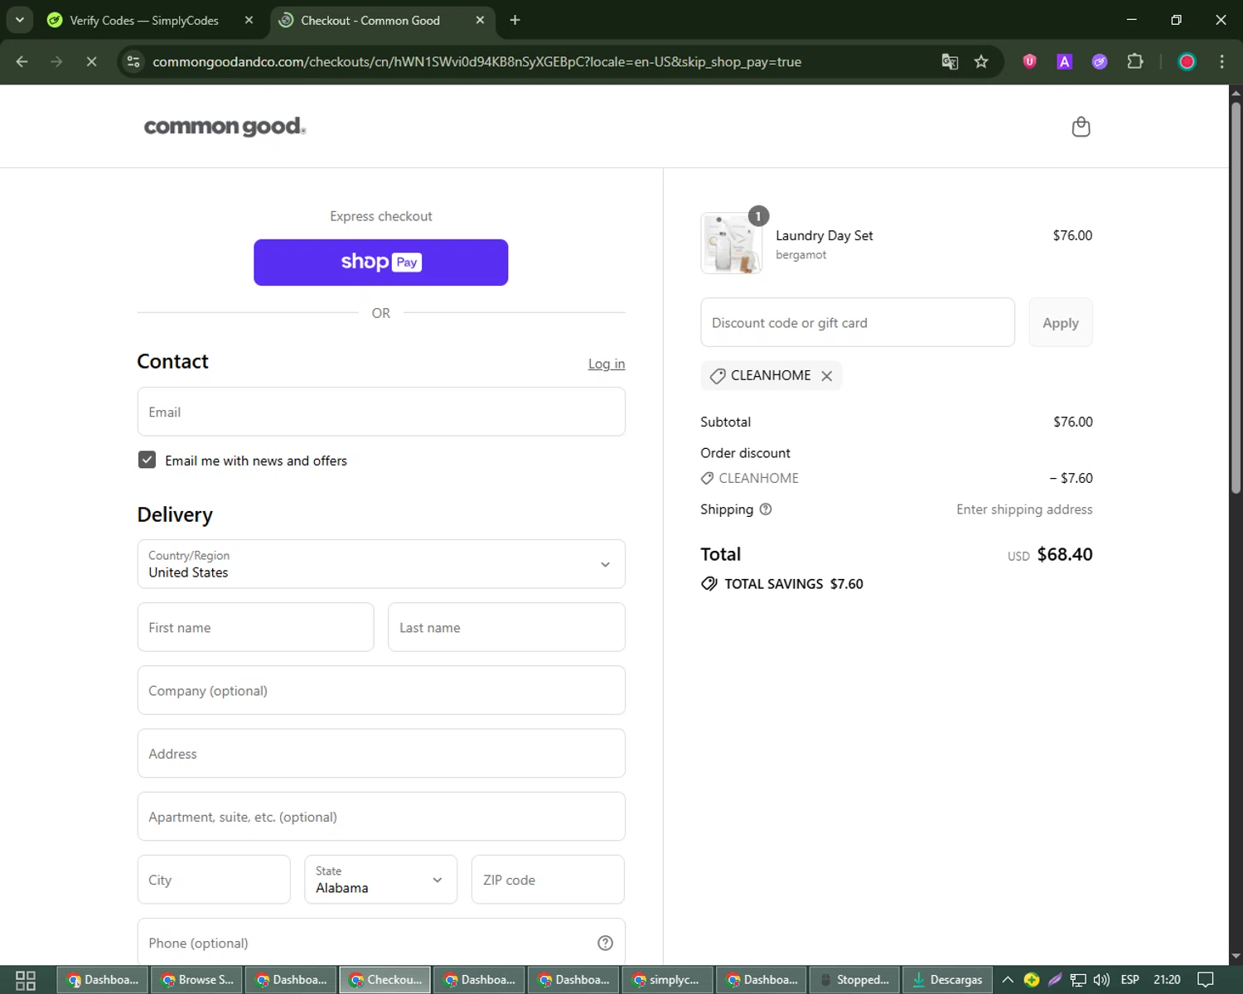Click the Laundry Day Set product thumbnail
The height and width of the screenshot is (994, 1243).
click(731, 243)
